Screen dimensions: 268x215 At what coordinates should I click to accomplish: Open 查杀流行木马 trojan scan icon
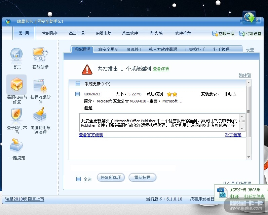tap(16, 114)
